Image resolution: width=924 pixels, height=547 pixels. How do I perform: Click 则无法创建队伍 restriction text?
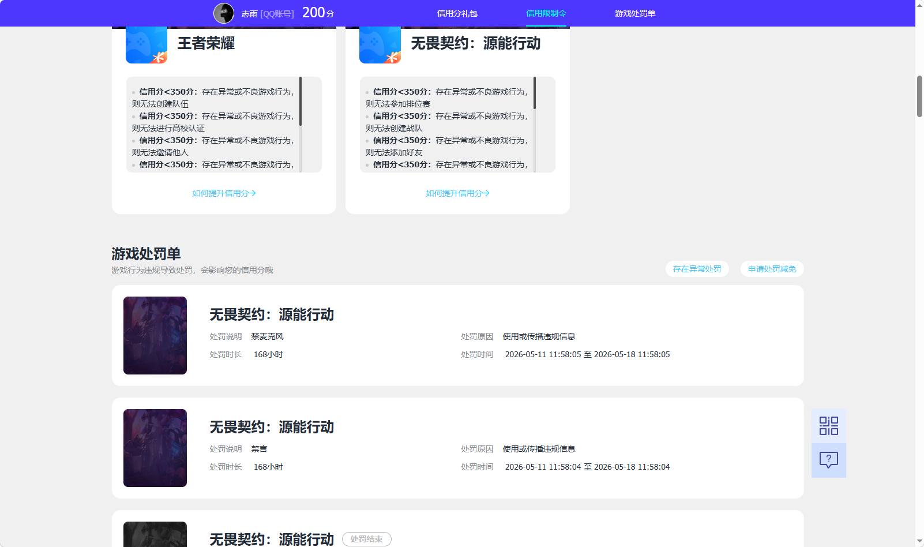(x=160, y=104)
